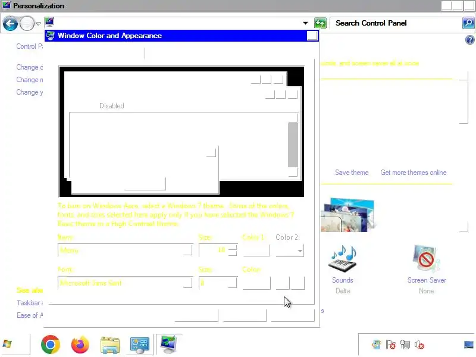
Task: Open Get more themes online link
Action: tap(413, 173)
